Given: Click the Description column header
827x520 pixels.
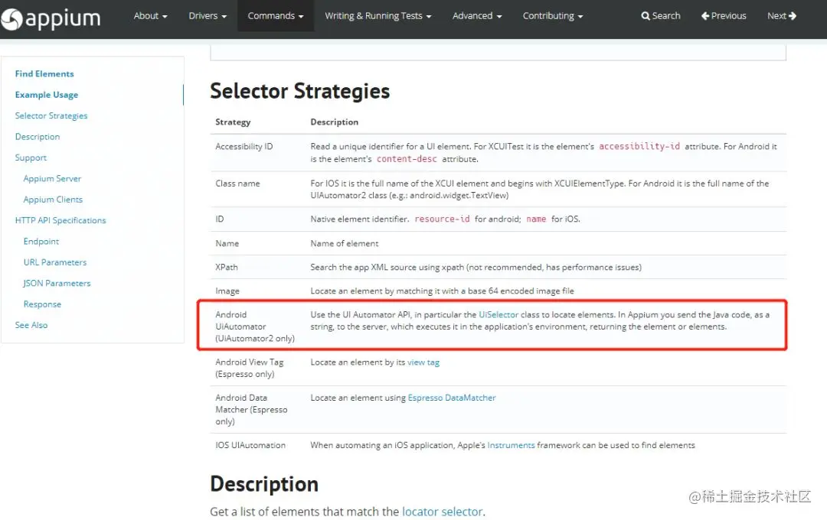Looking at the screenshot, I should (x=335, y=122).
